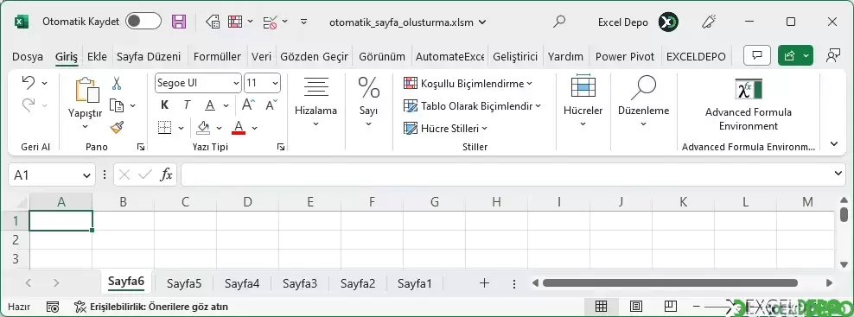854x317 pixels.
Task: Click the Comments speech bubble button
Action: pos(757,55)
